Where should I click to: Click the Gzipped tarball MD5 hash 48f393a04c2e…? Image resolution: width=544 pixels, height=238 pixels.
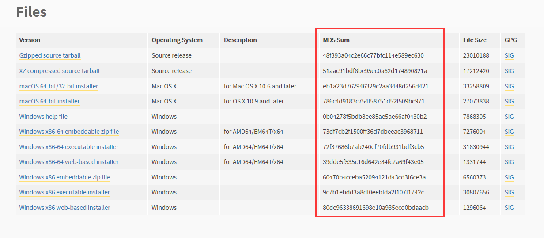coord(373,55)
